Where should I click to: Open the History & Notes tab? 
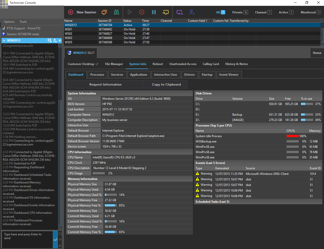236,64
